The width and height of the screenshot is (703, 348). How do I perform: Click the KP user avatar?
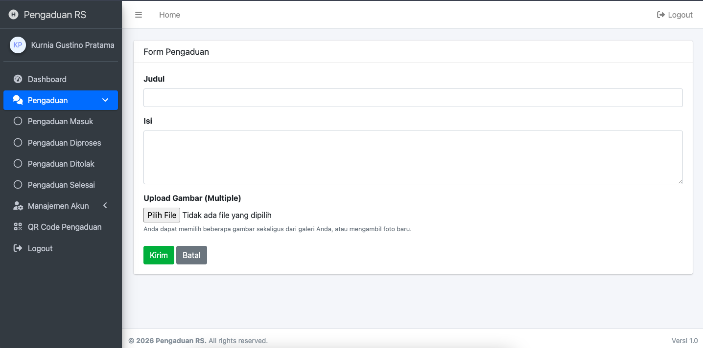pyautogui.click(x=18, y=45)
